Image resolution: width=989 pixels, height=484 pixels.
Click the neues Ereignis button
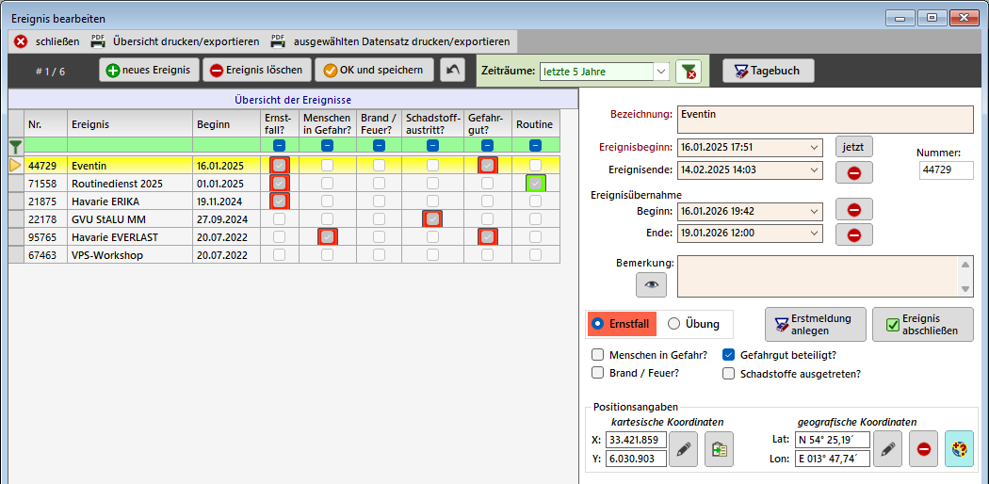pos(149,71)
